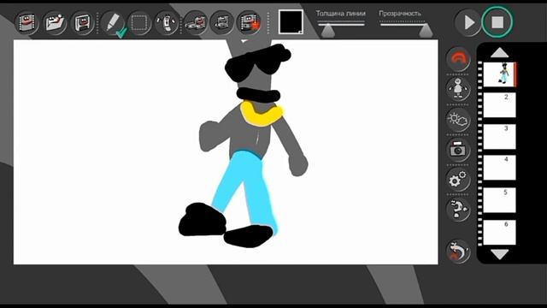The width and height of the screenshot is (547, 308).
Task: Click the save project floppy icon
Action: point(83,23)
